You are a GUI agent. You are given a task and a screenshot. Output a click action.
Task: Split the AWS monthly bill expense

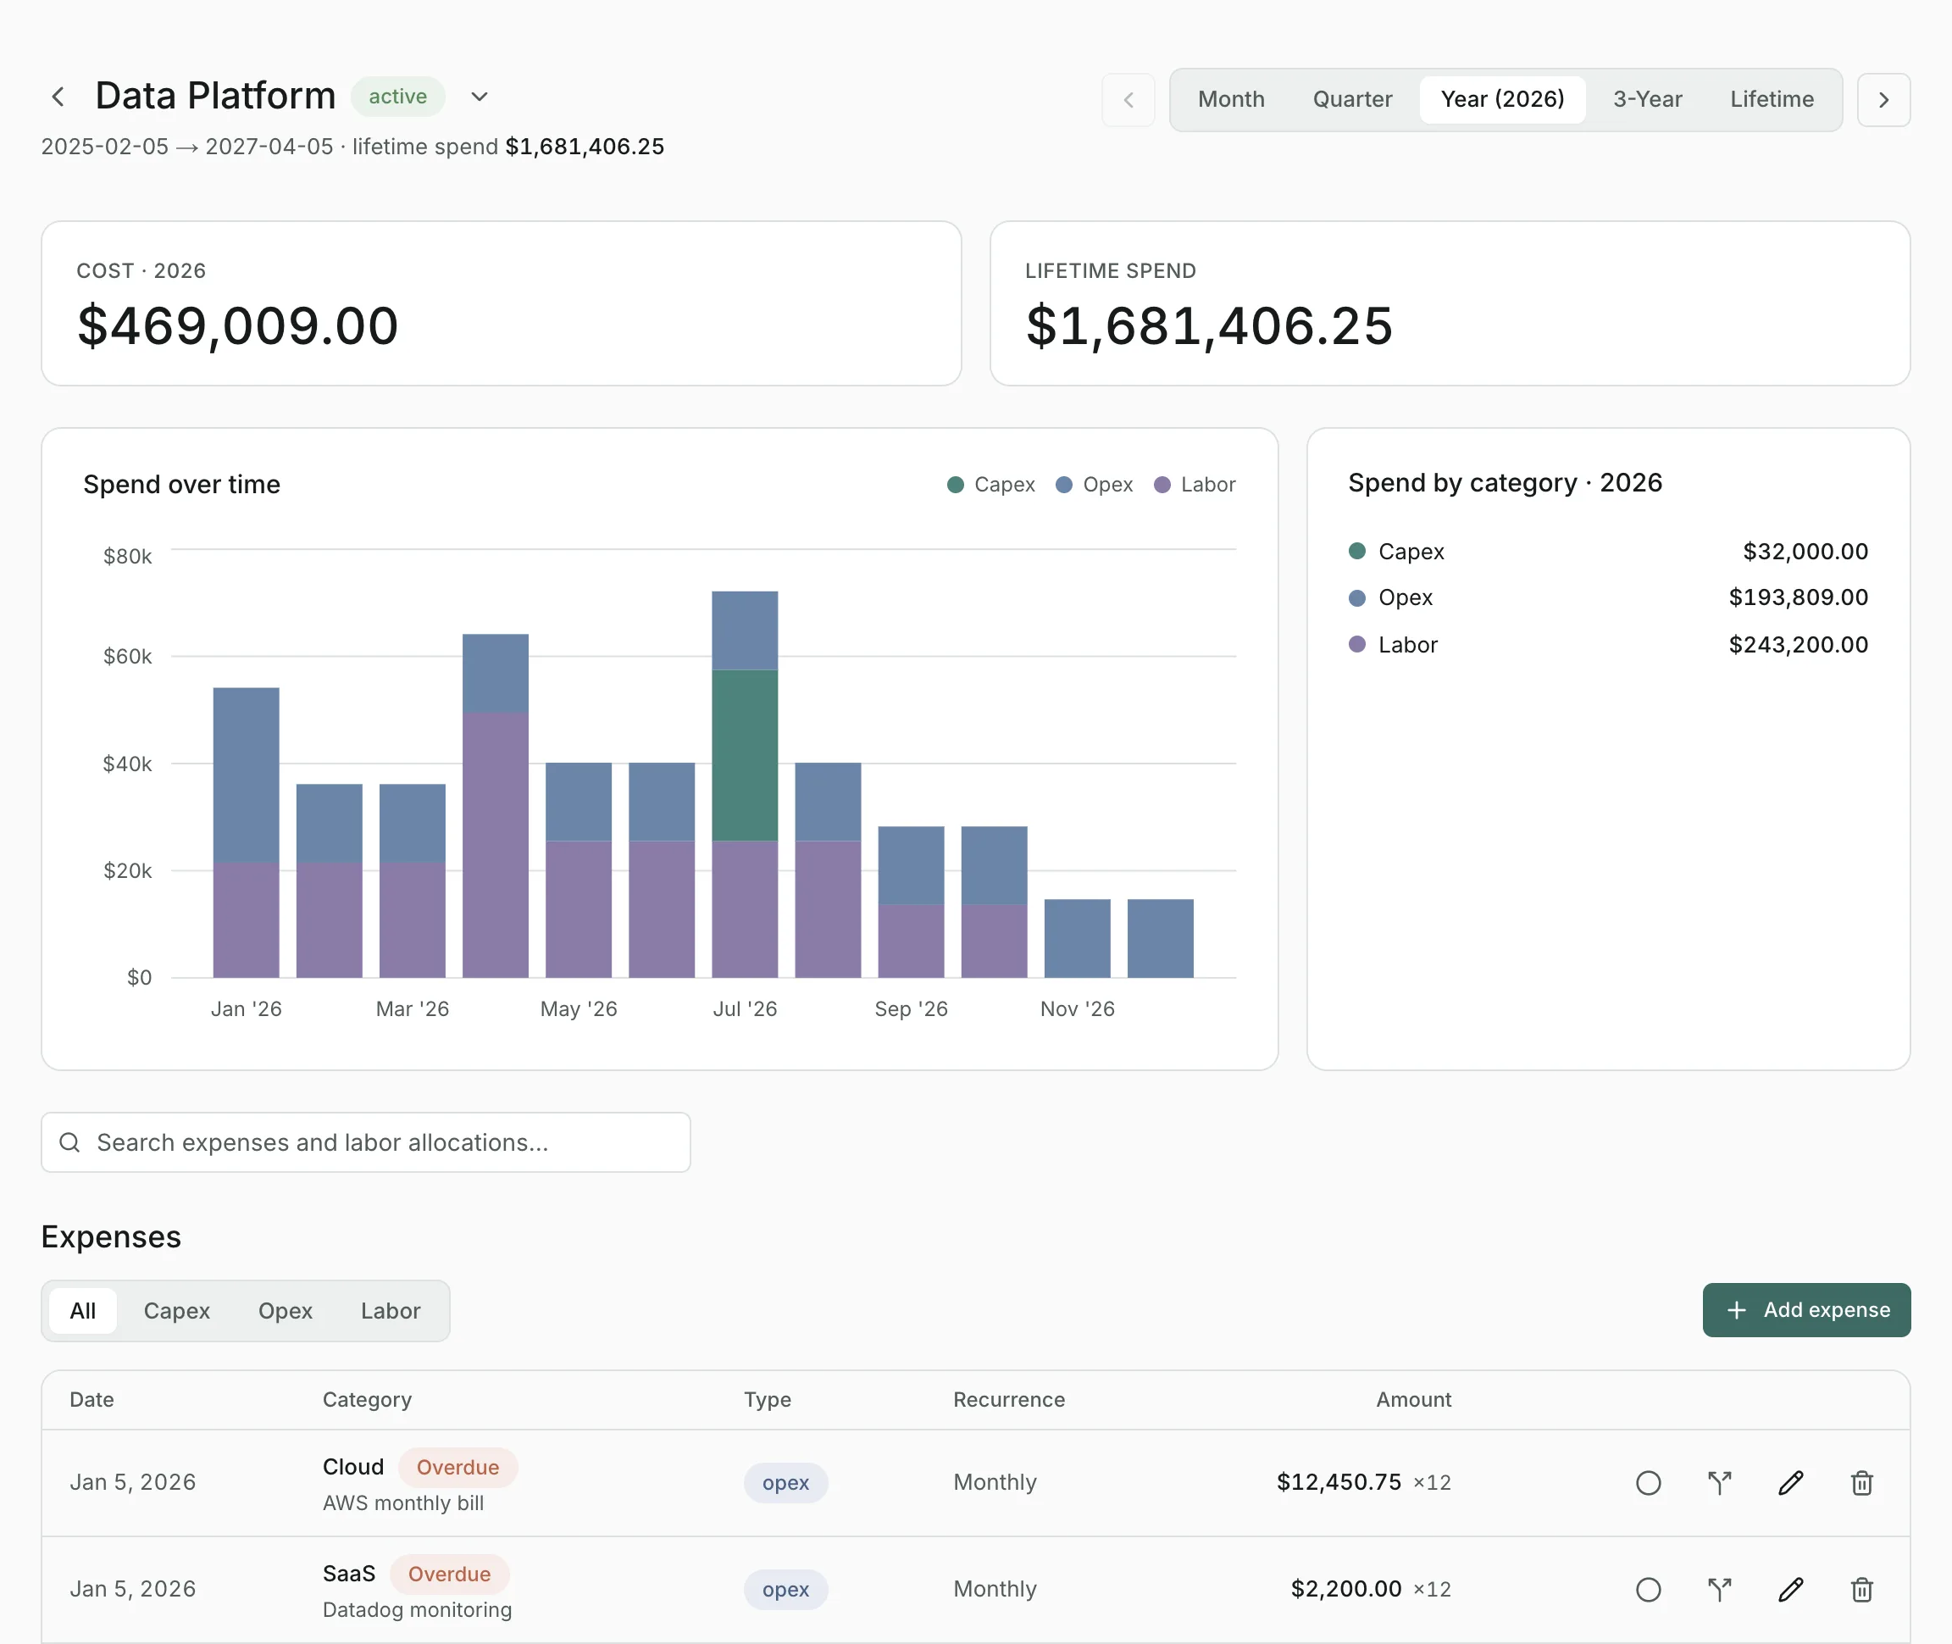click(1719, 1483)
